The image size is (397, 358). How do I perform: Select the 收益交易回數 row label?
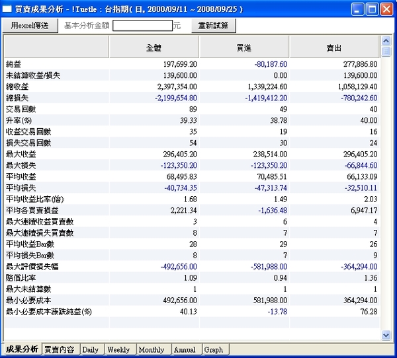point(28,131)
